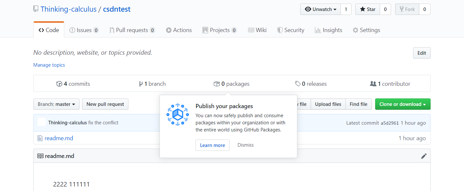
Task: Click the play icon on the Actions tab
Action: click(x=169, y=30)
